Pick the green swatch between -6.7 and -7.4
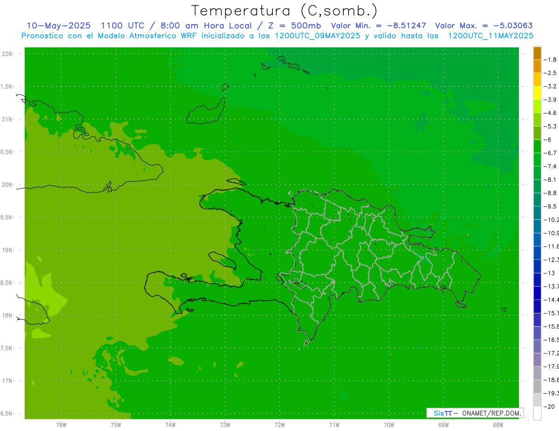Image resolution: width=559 pixels, height=431 pixels. click(x=537, y=159)
